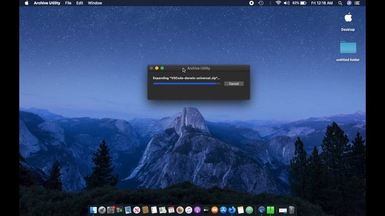
Task: Open Podcasts in the Dock
Action: (197, 210)
